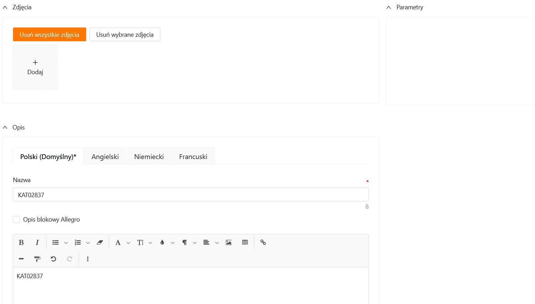The width and height of the screenshot is (535, 304).
Task: Switch to the Angielski tab
Action: (x=105, y=157)
